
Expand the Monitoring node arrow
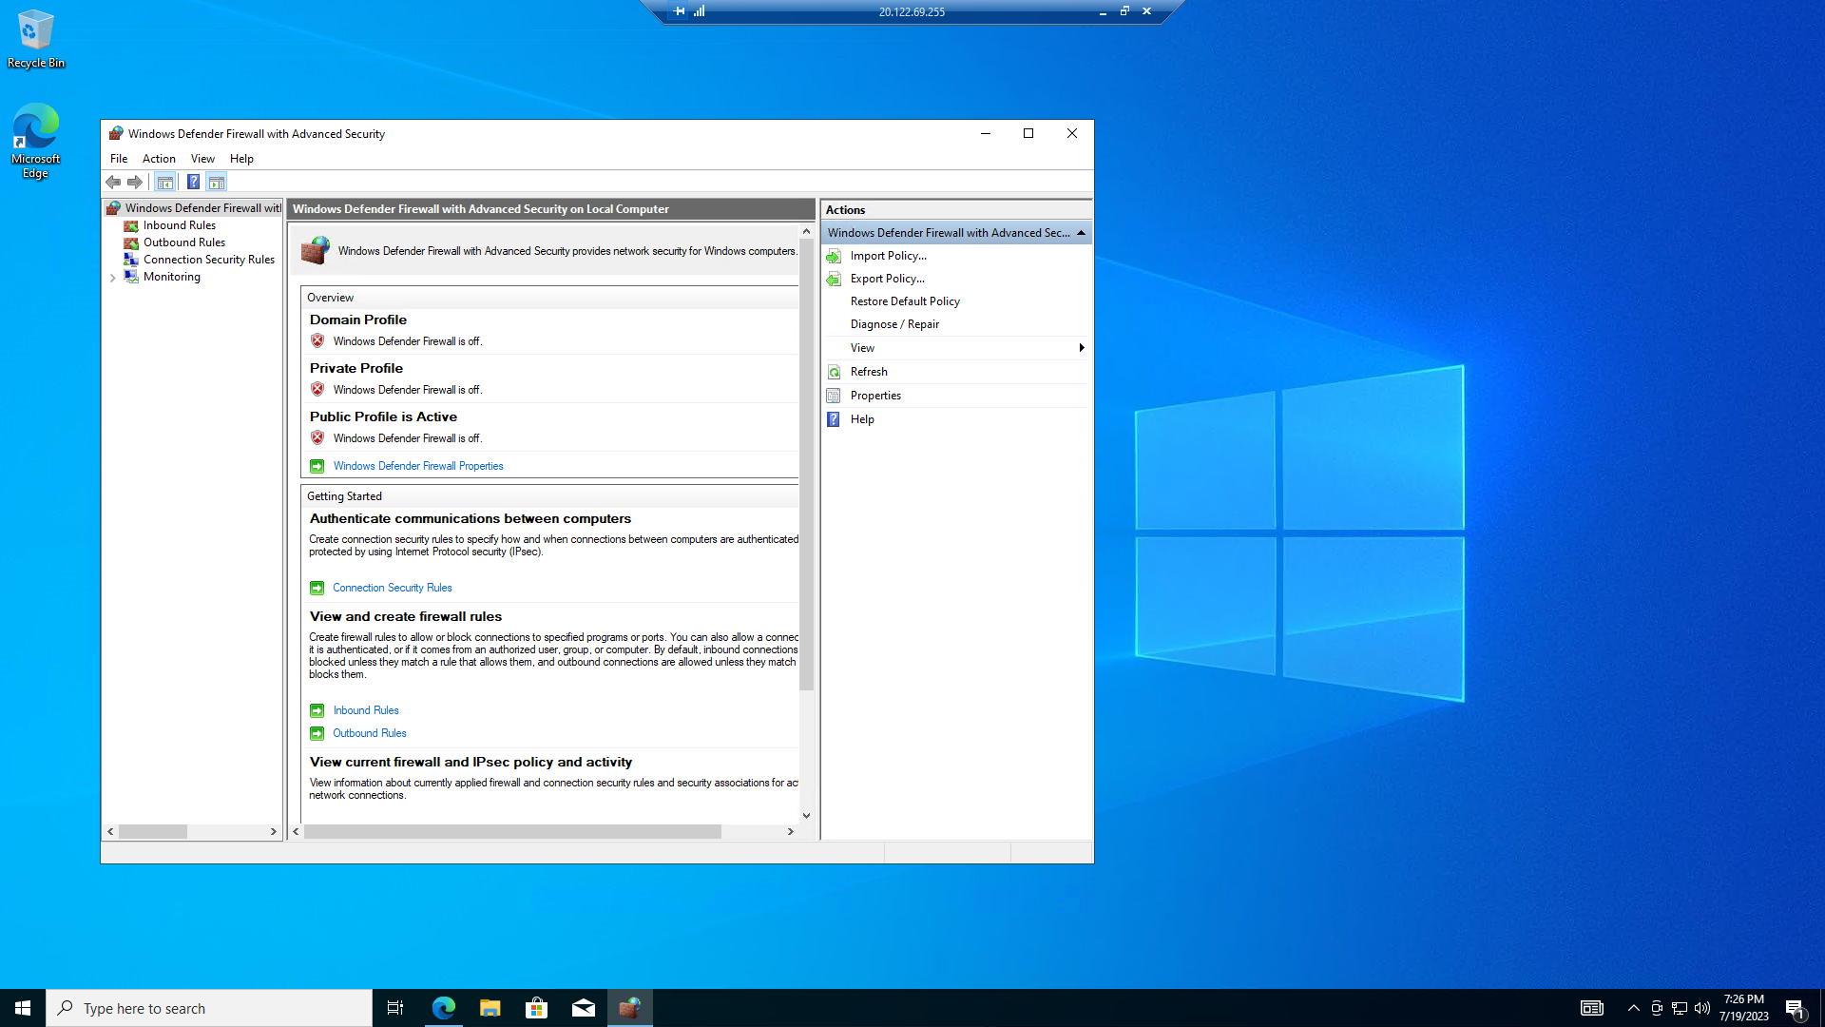coord(113,278)
